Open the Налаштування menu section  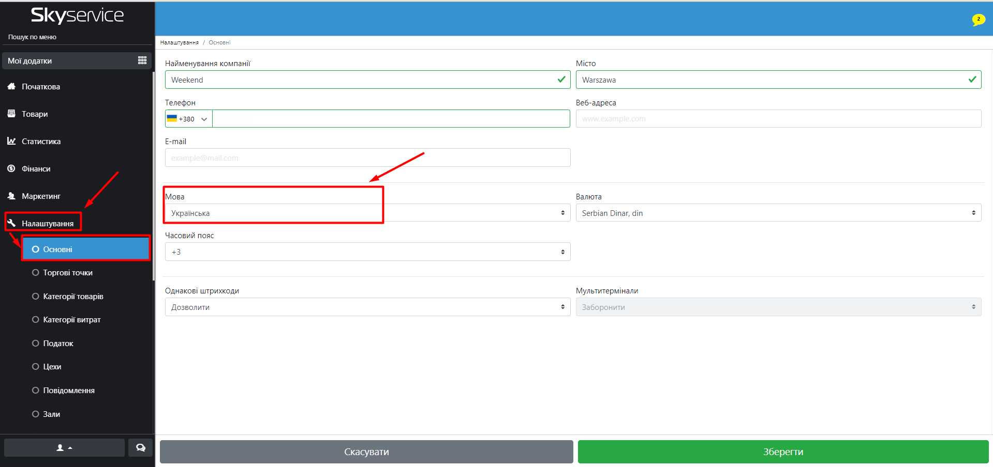click(x=47, y=223)
